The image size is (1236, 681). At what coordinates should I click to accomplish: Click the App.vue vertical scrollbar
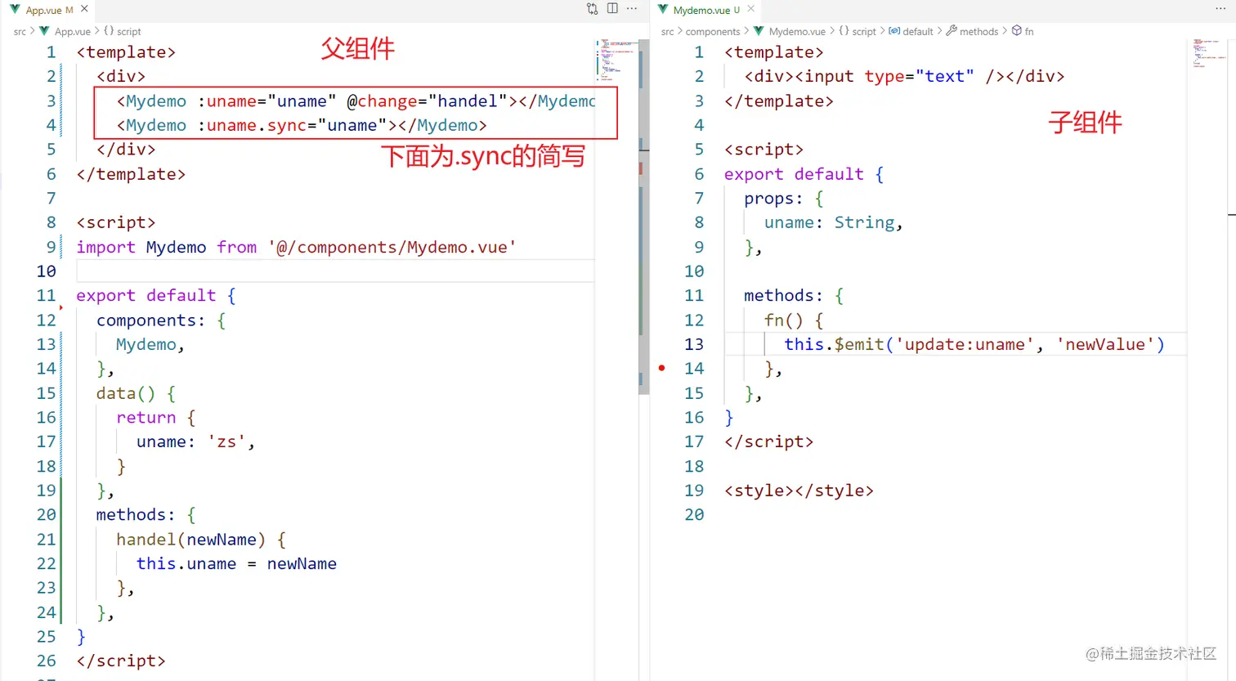click(643, 217)
